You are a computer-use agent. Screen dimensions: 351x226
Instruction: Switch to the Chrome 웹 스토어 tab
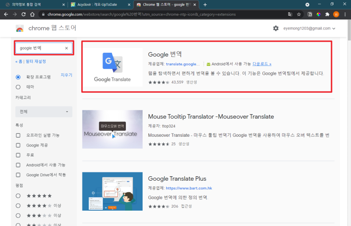pos(166,4)
